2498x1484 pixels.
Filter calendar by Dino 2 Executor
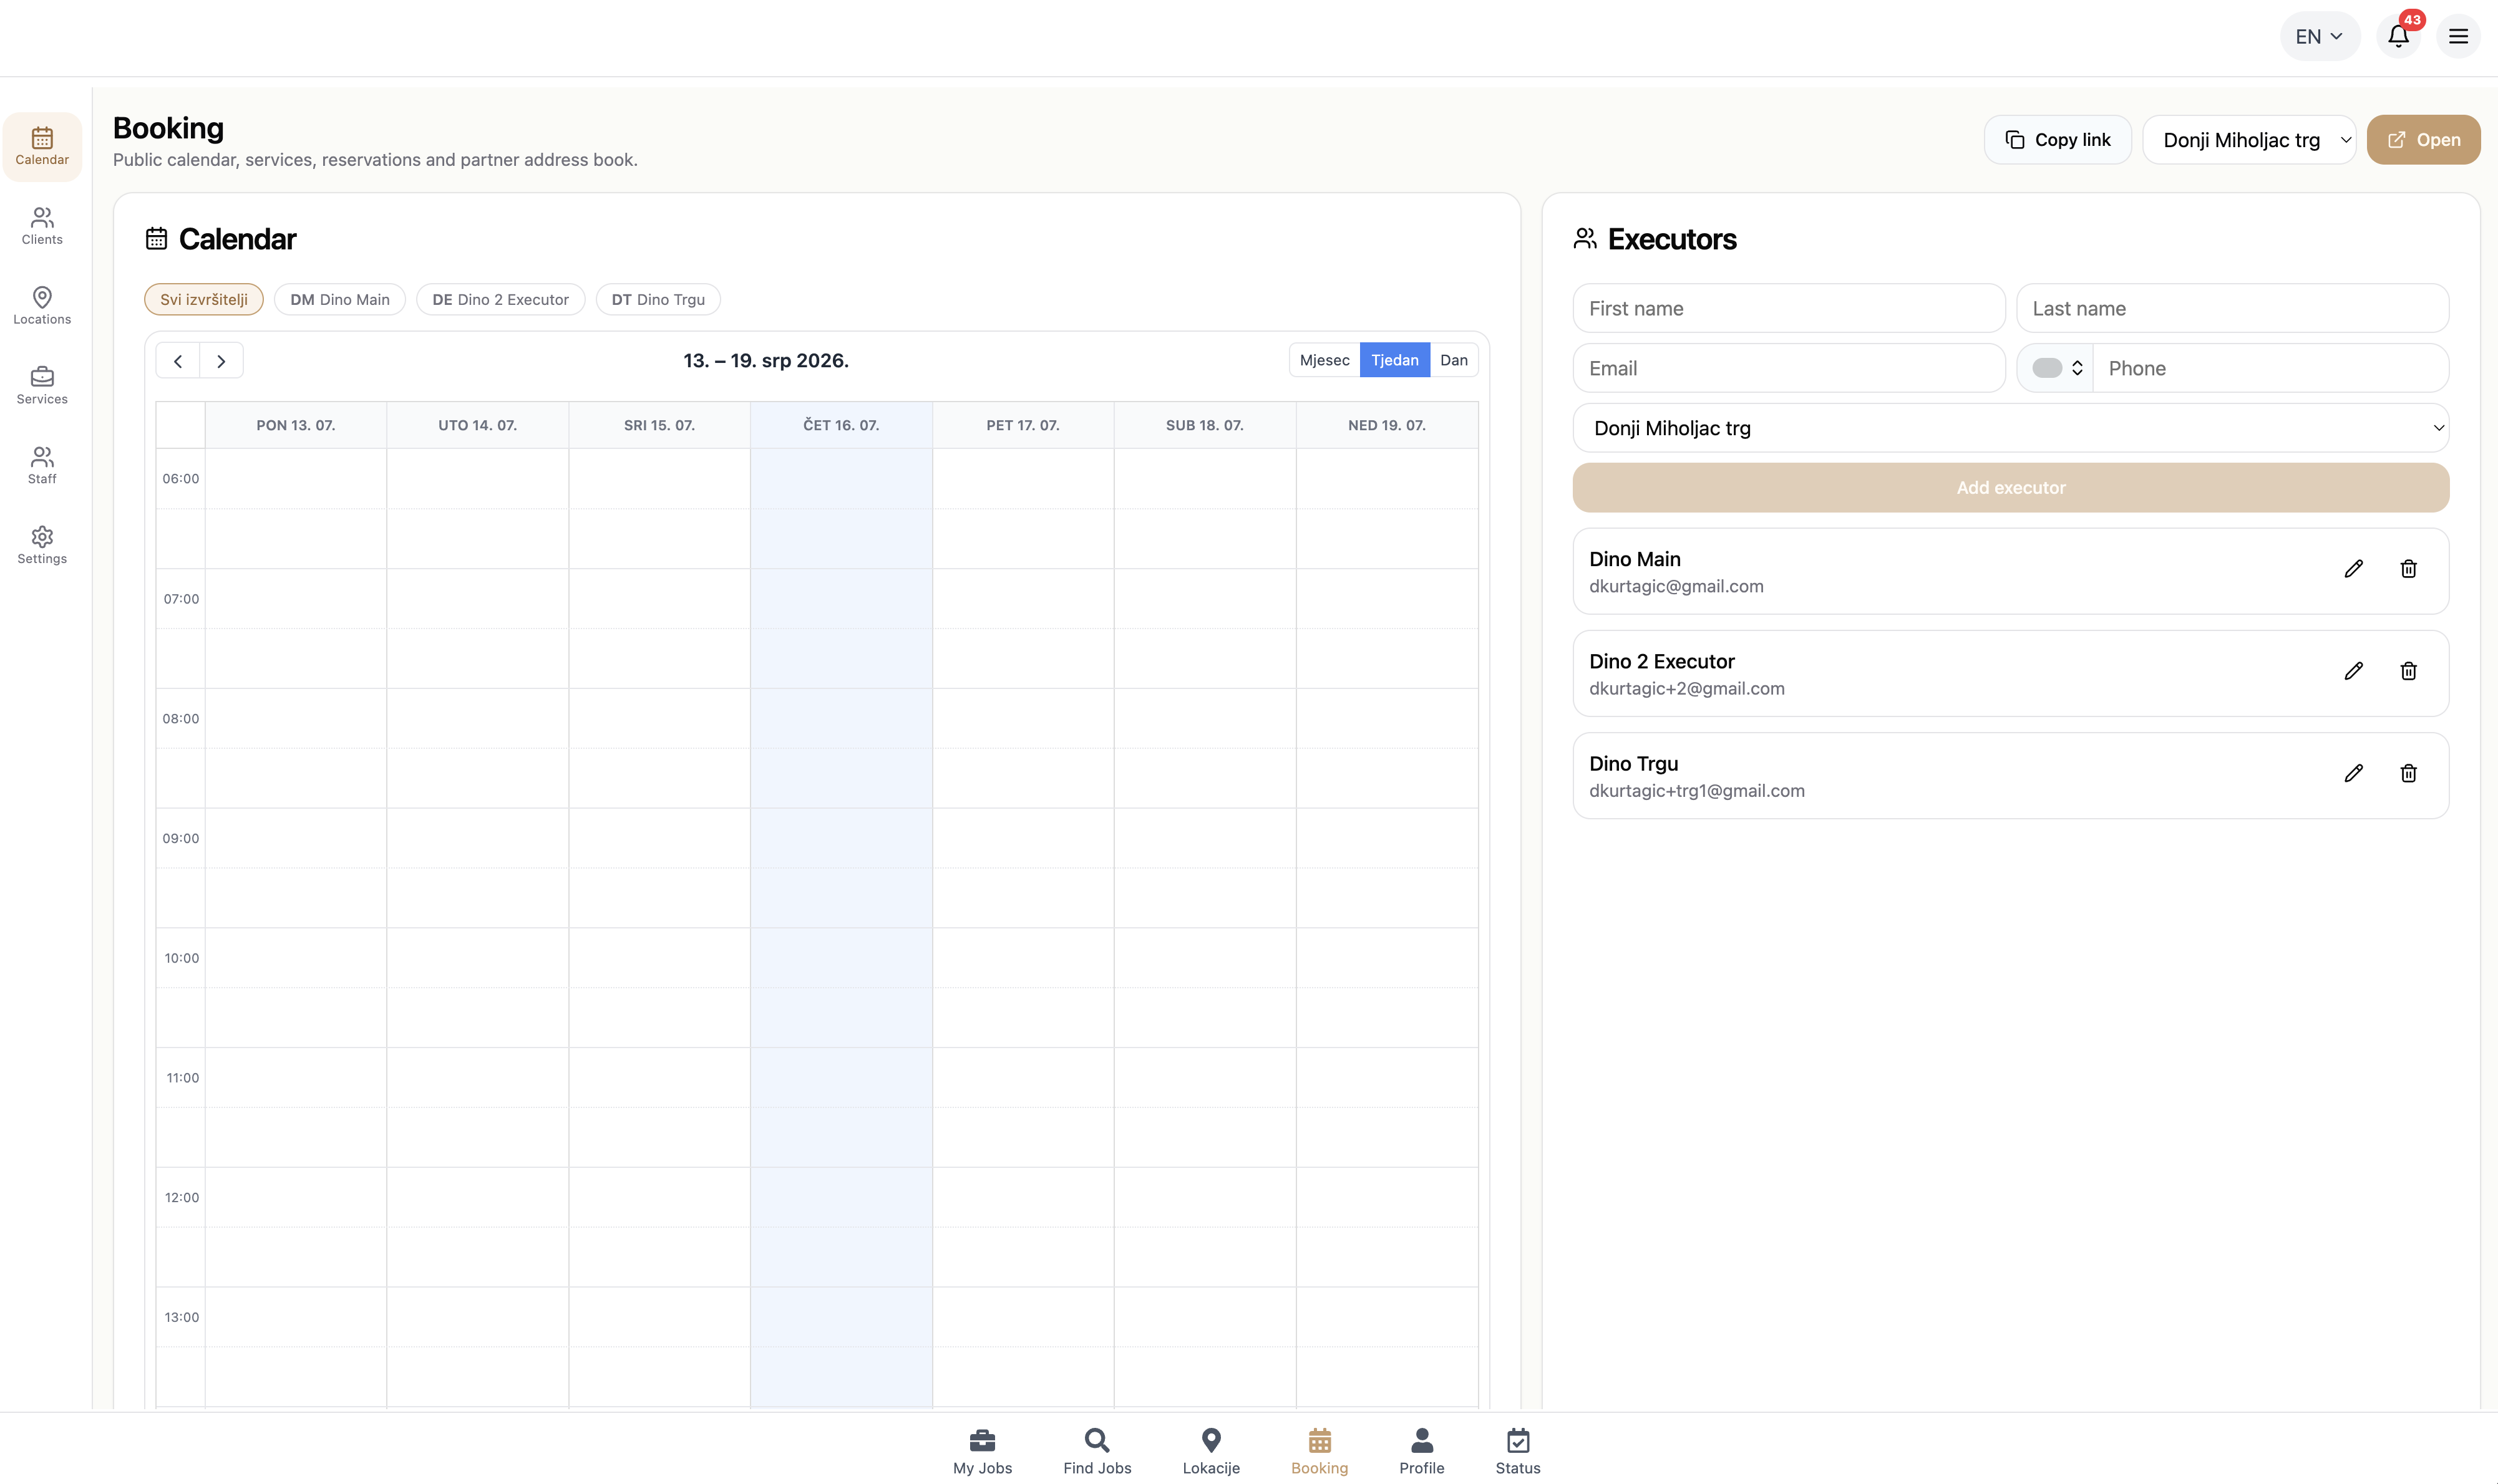pyautogui.click(x=500, y=300)
